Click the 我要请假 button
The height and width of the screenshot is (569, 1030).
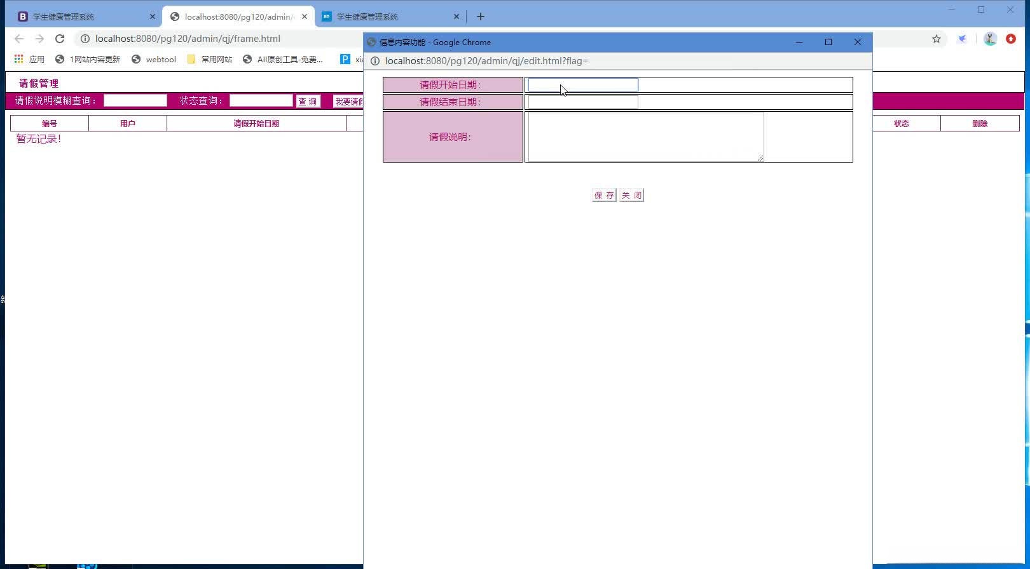click(x=348, y=102)
